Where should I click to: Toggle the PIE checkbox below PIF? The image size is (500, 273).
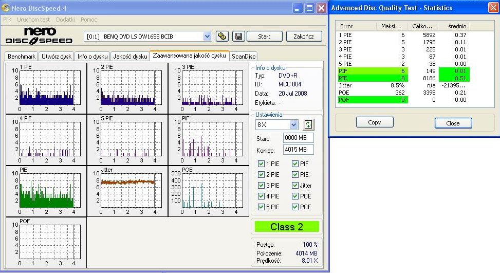tap(295, 175)
